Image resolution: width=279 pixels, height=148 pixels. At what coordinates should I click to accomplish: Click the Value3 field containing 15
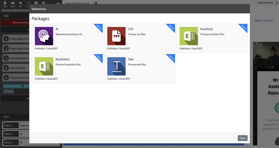tap(24, 143)
